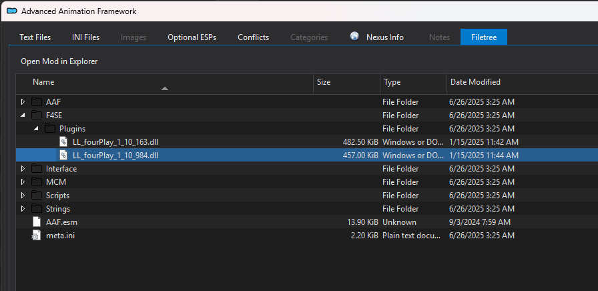Switch to the Conflicts tab
Viewport: 598px width, 291px height.
(253, 37)
